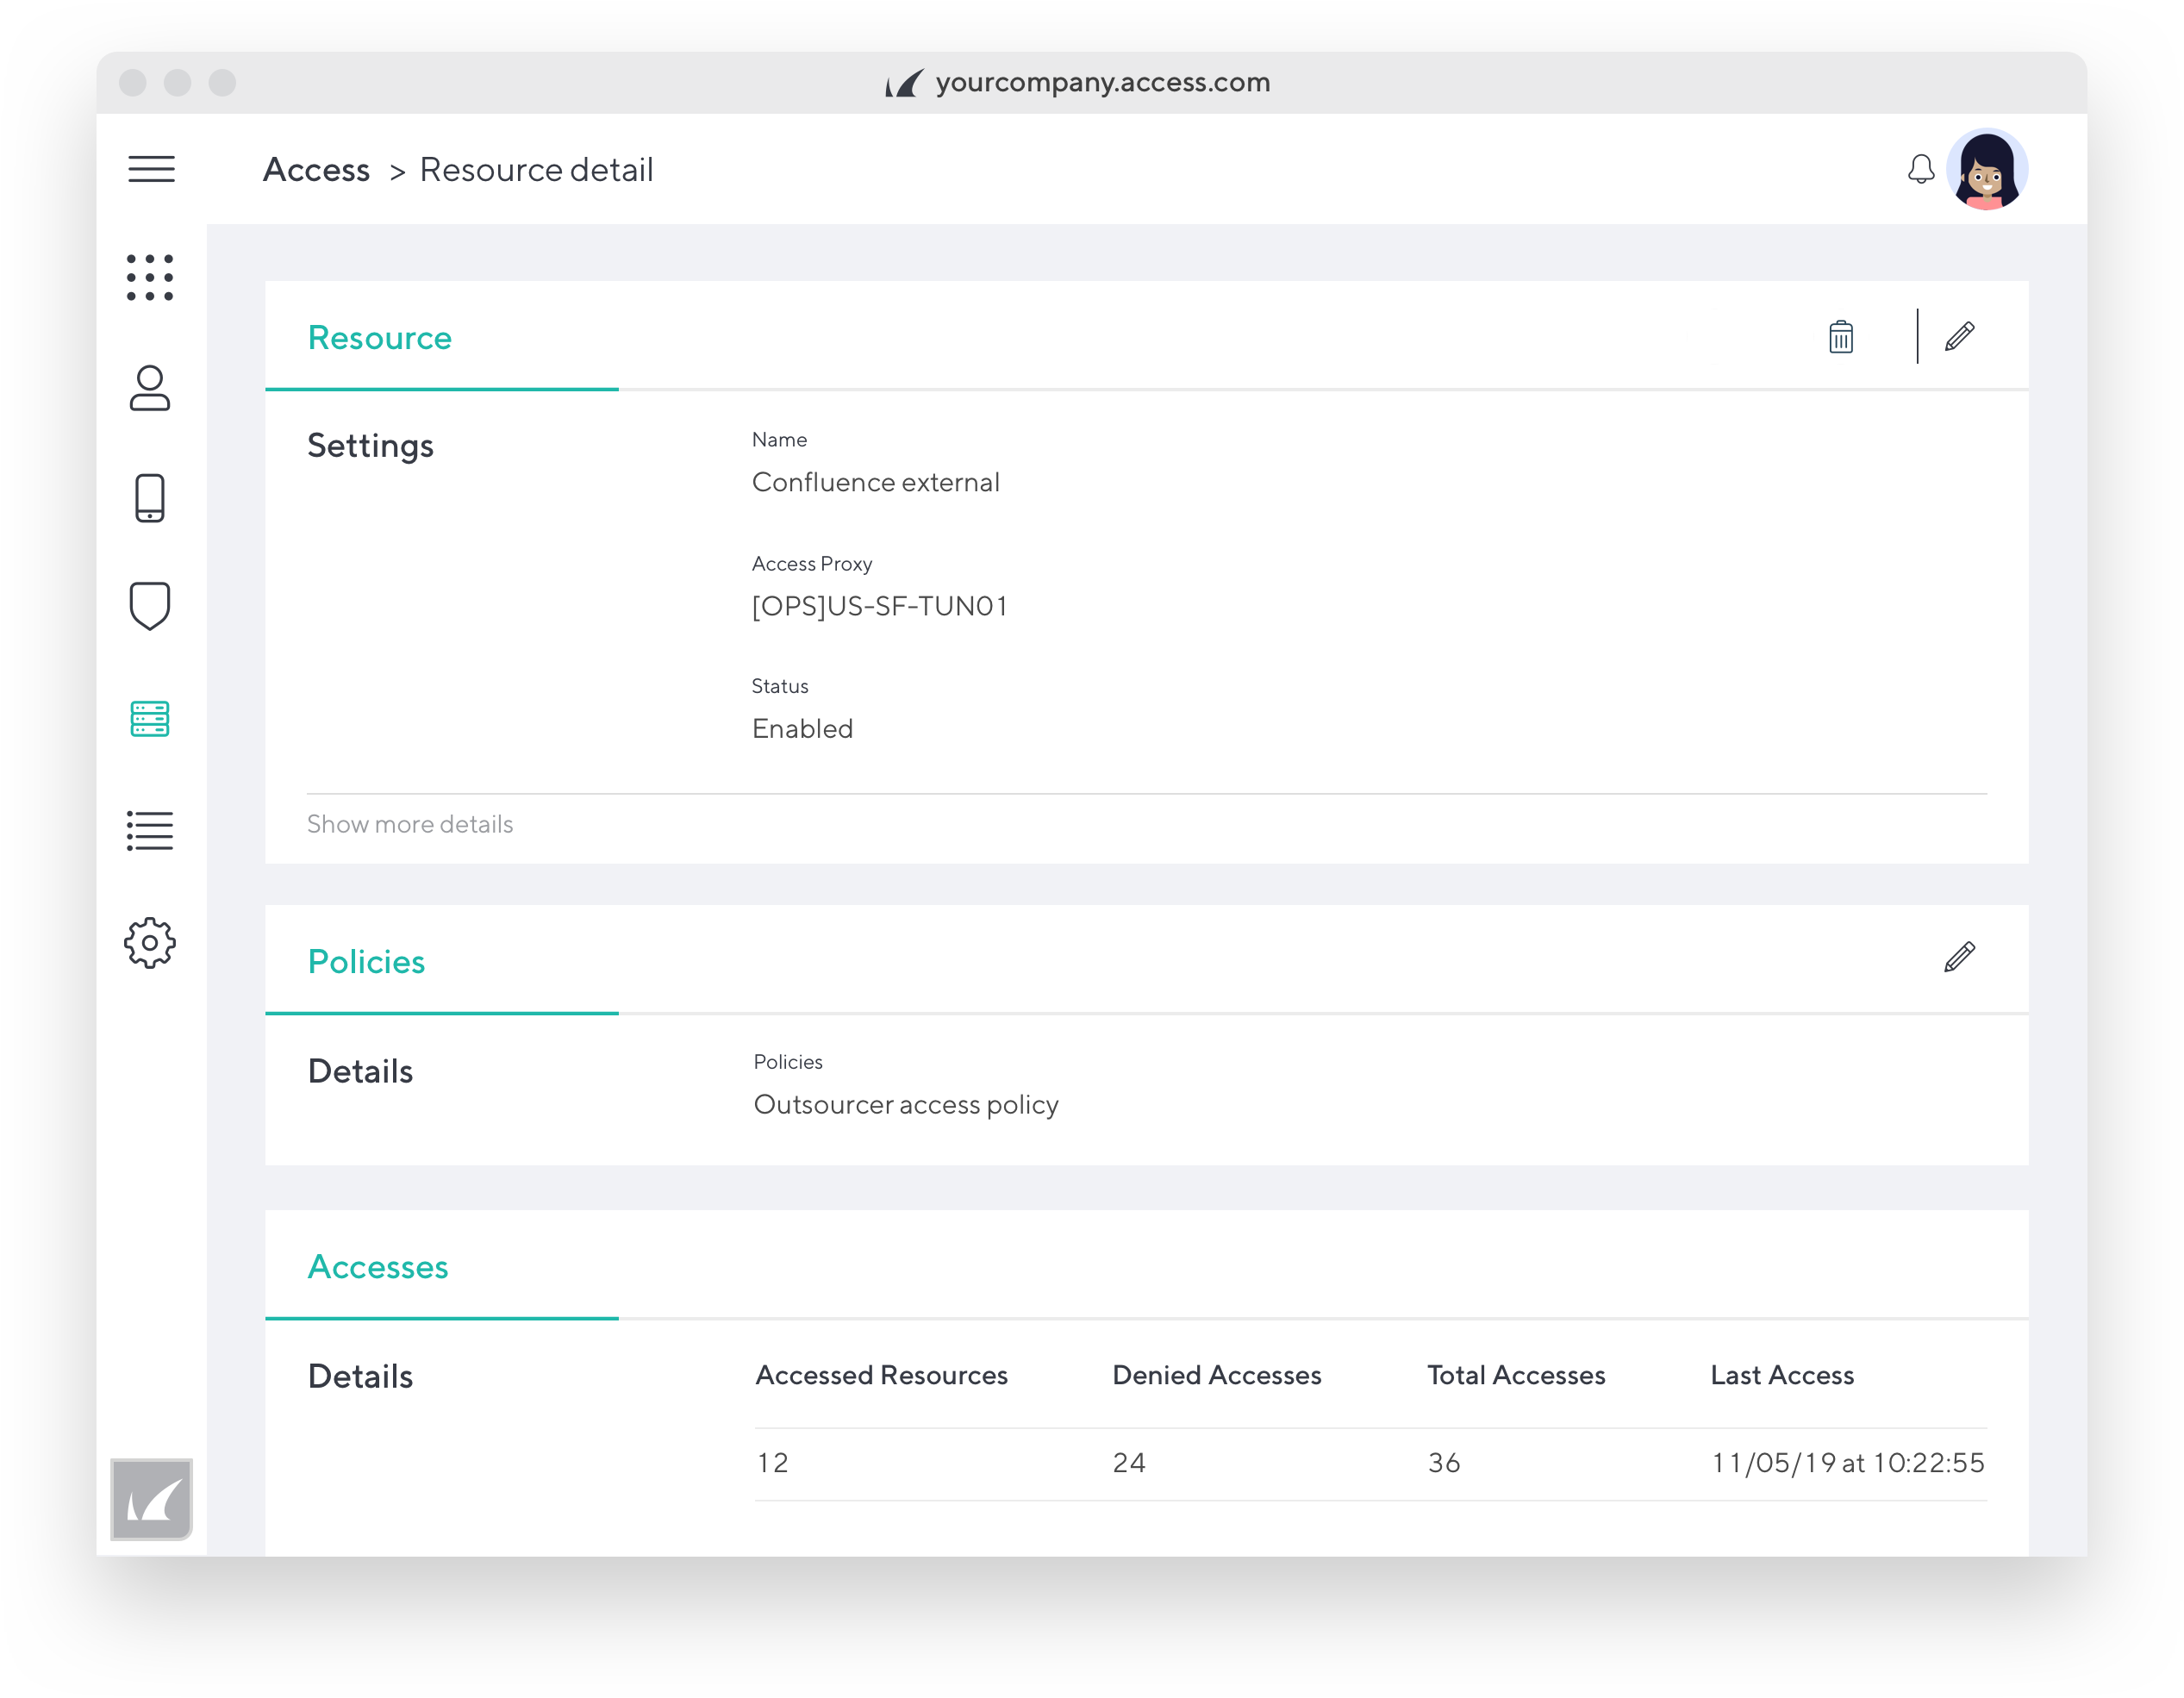The width and height of the screenshot is (2184, 1698).
Task: Click the Barracuda logo in the sidebar
Action: pos(151,1499)
